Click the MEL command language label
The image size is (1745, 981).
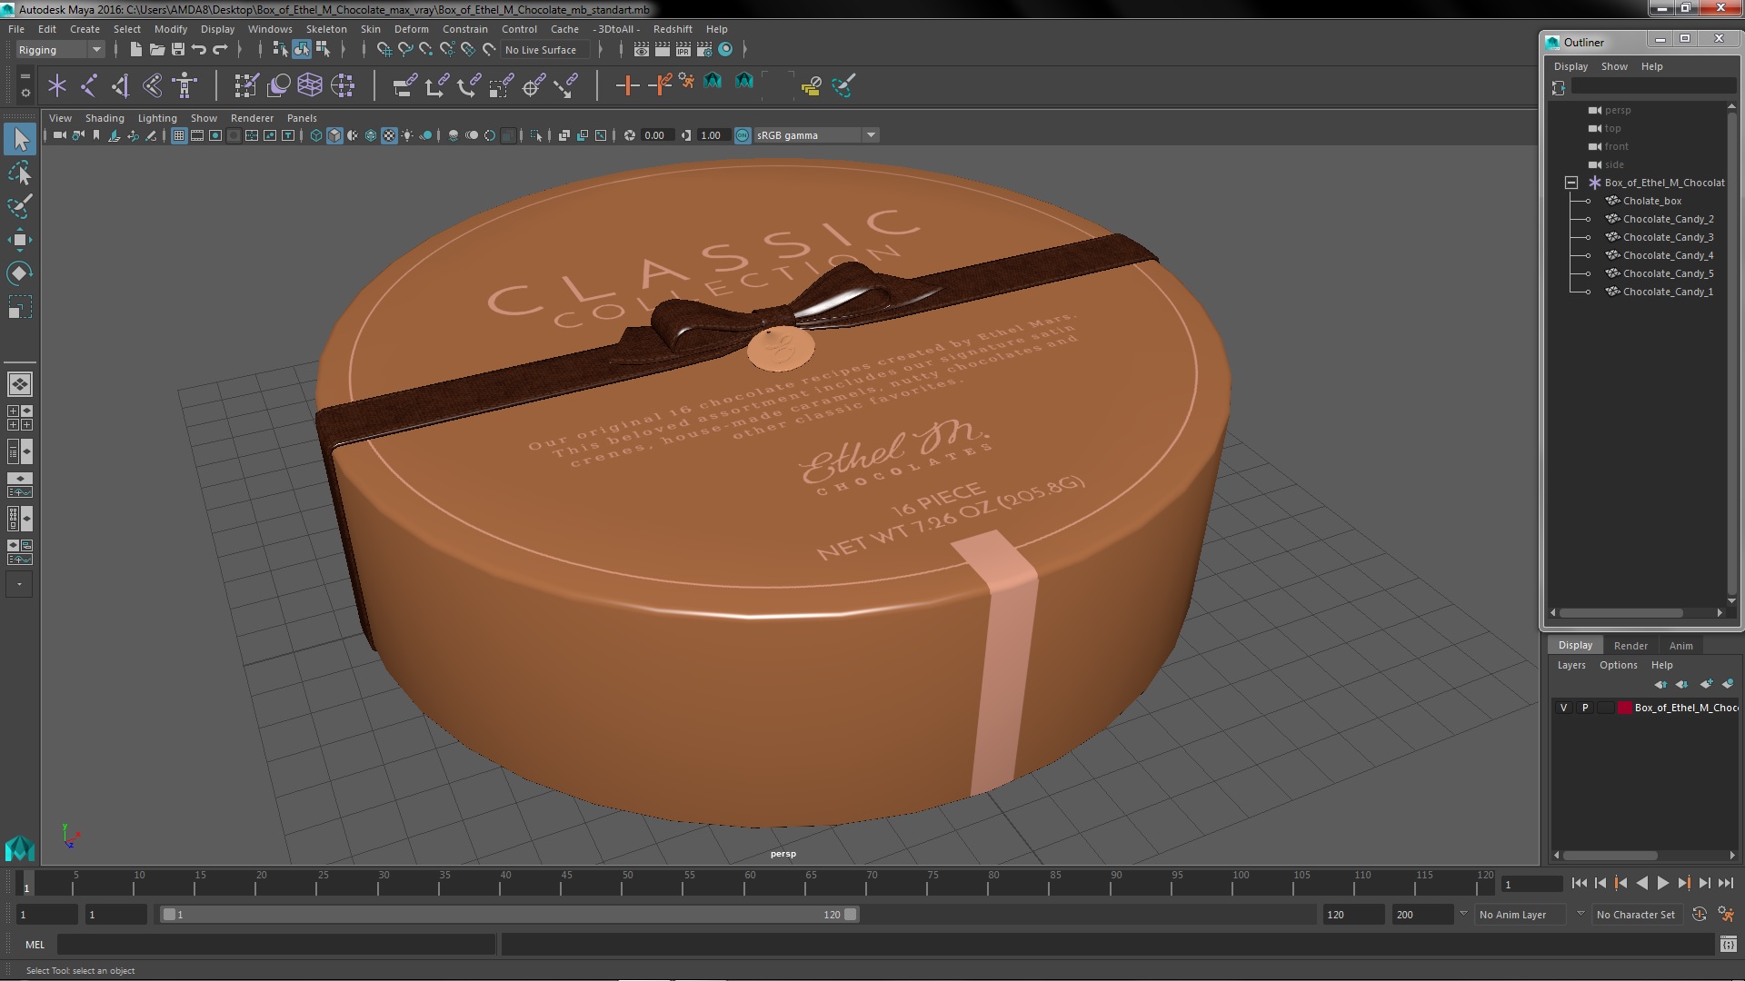pos(35,945)
